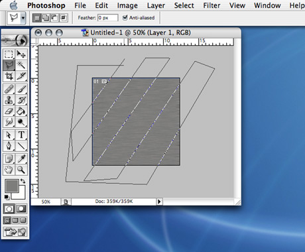Image resolution: width=305 pixels, height=252 pixels.
Task: Select the Eyedropper tool
Action: [x=21, y=158]
